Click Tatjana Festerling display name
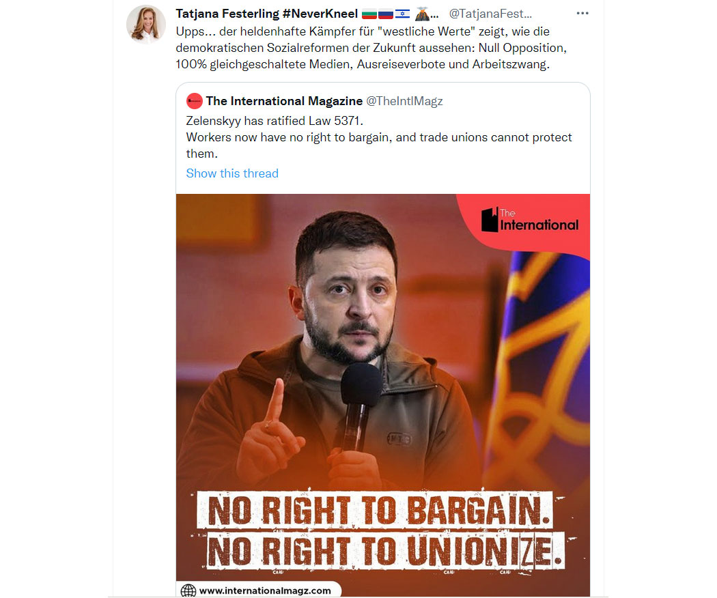717x598 pixels. 227,14
